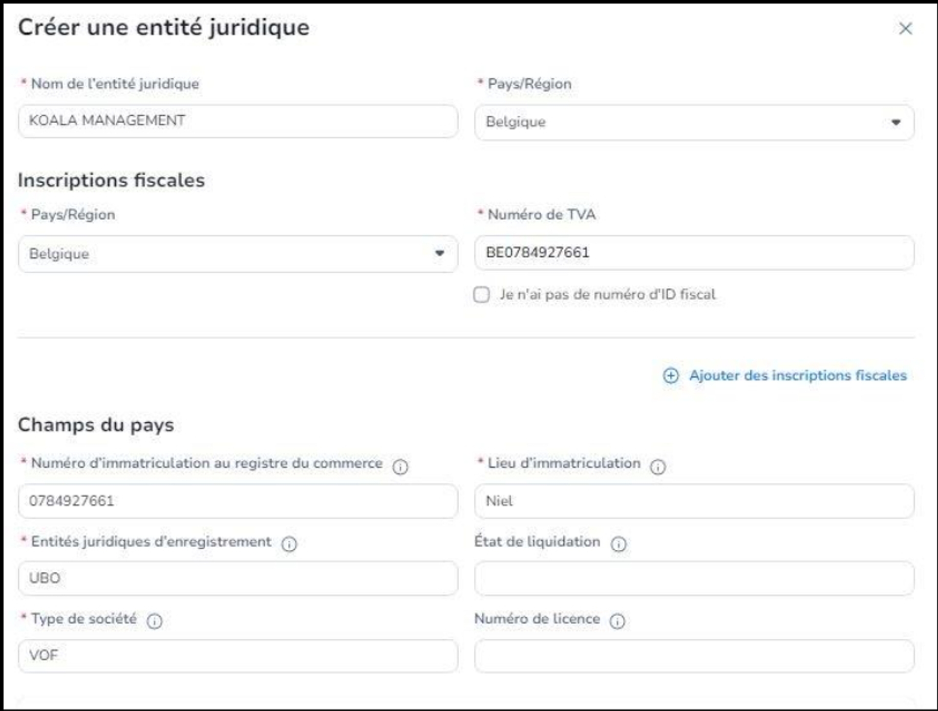Close the Créer une entité juridique dialog

click(x=906, y=29)
